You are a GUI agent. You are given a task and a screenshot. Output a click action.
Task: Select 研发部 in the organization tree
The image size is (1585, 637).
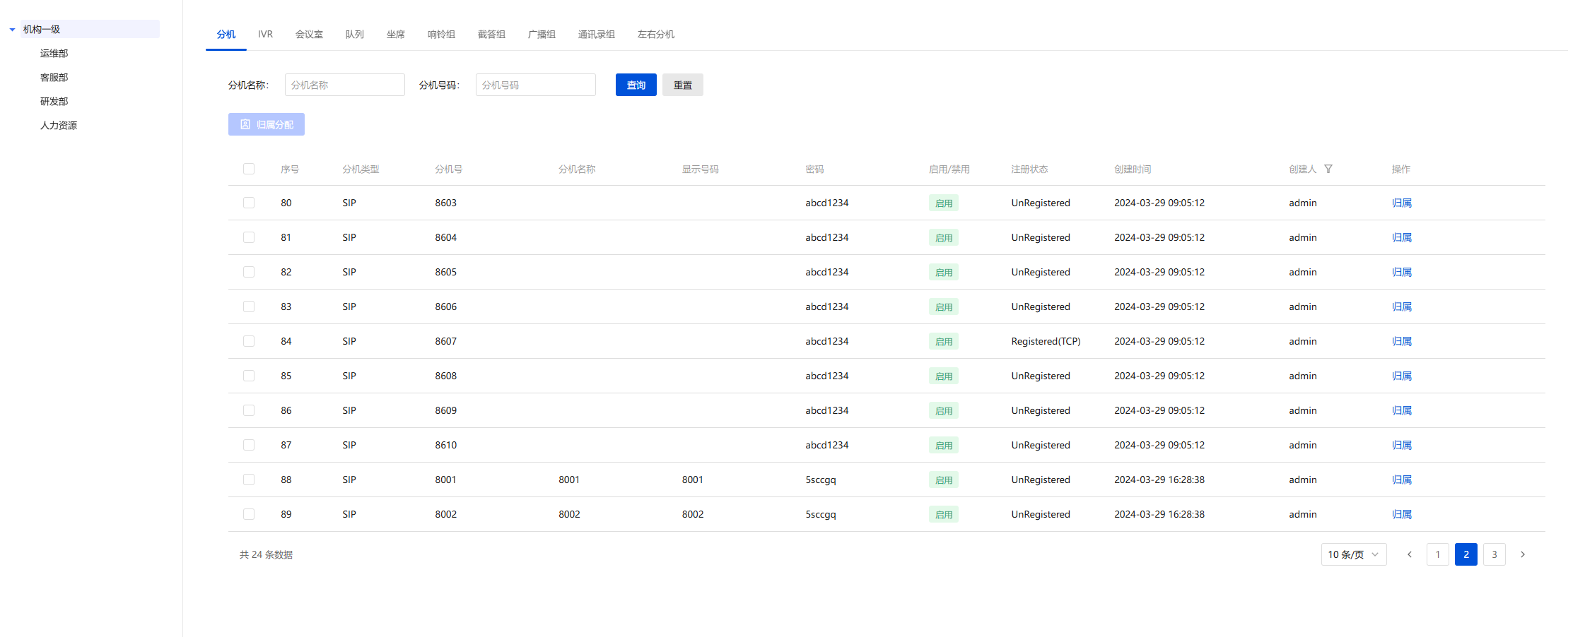tap(54, 101)
